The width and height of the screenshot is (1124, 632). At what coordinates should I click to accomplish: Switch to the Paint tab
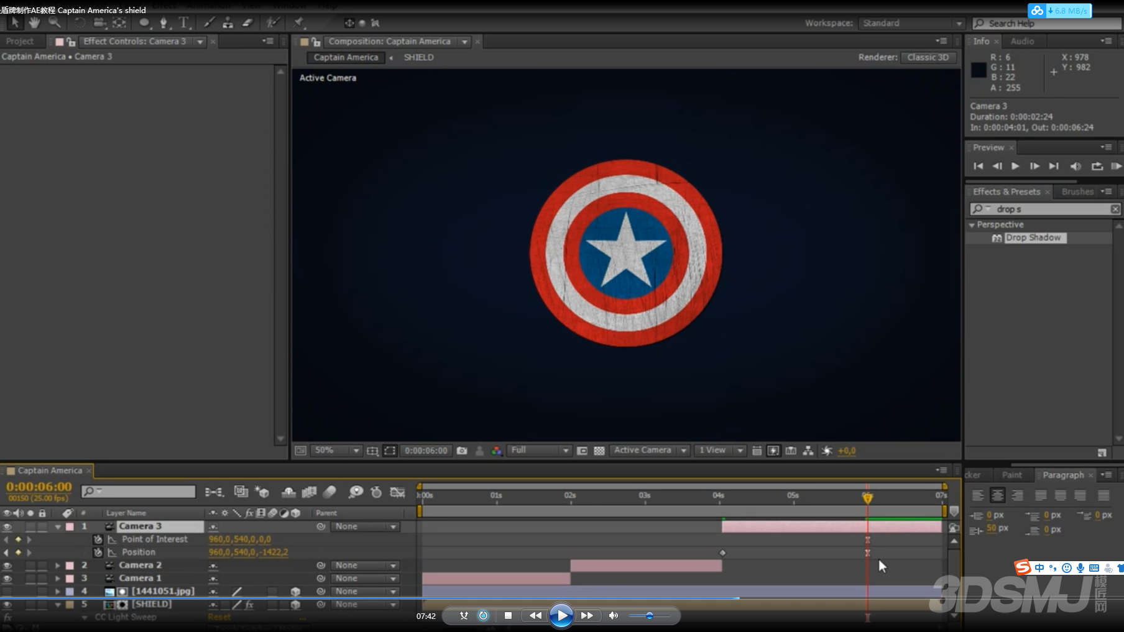1011,475
